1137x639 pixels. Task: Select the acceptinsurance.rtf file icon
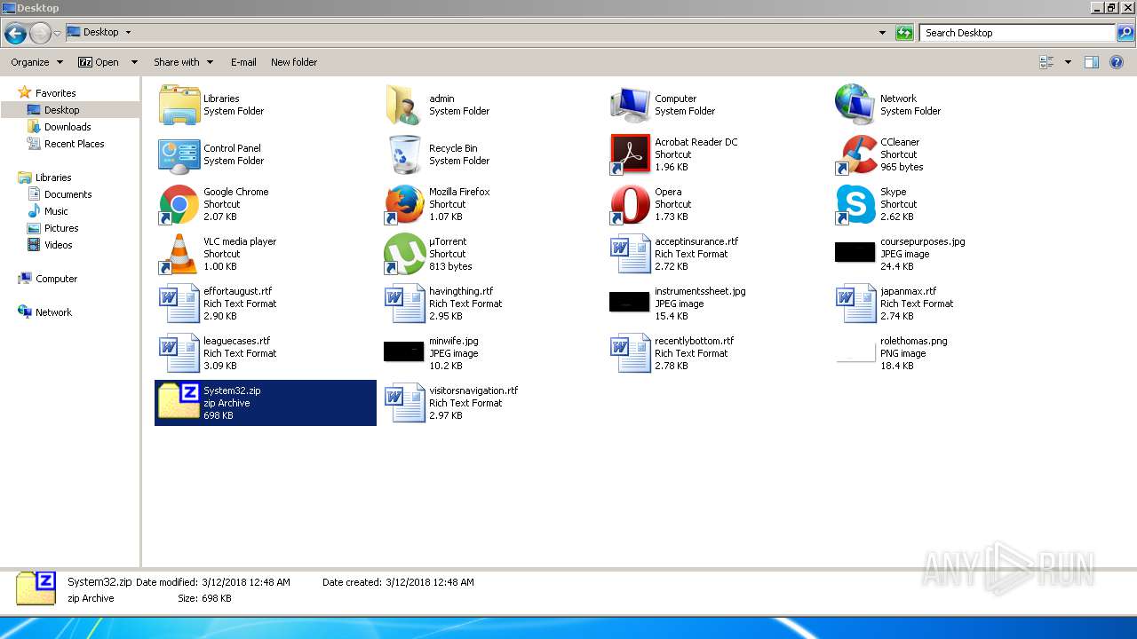click(x=631, y=254)
